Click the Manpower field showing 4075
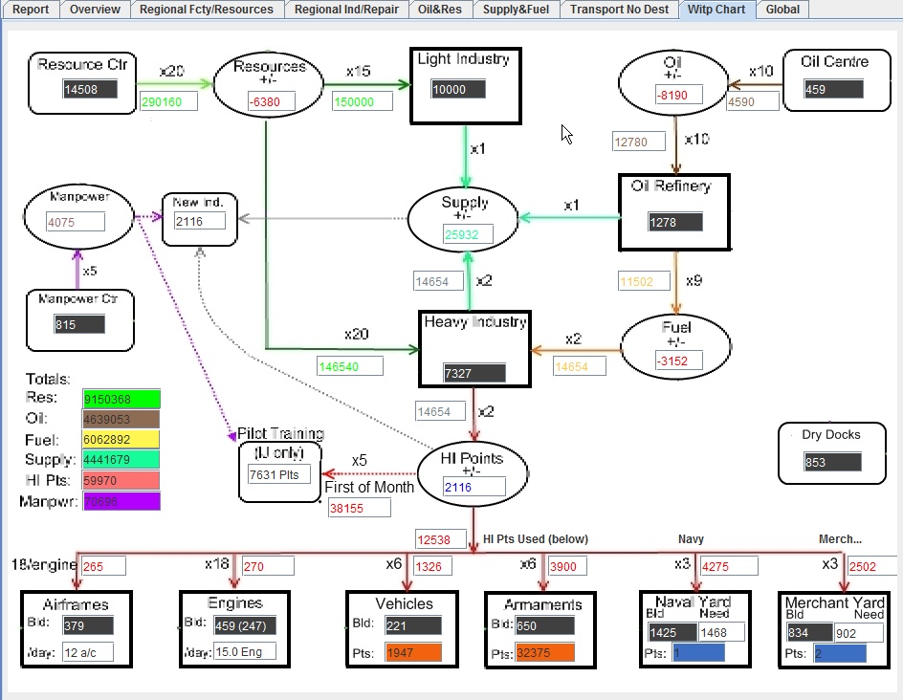903x700 pixels. pyautogui.click(x=76, y=222)
